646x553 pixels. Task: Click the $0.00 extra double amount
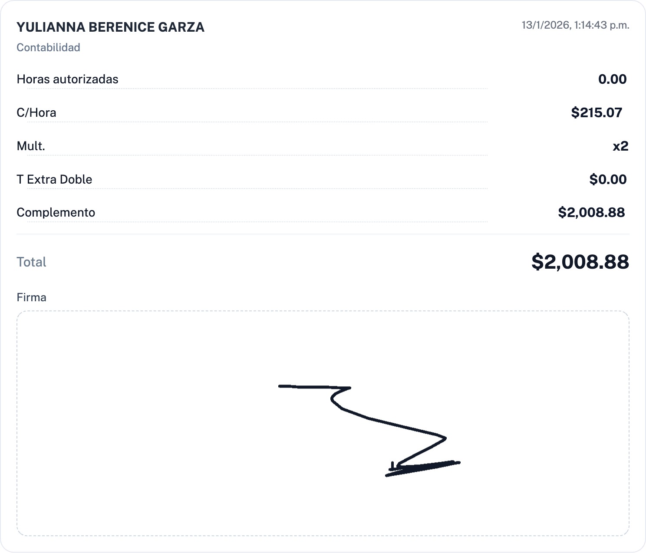coord(608,179)
